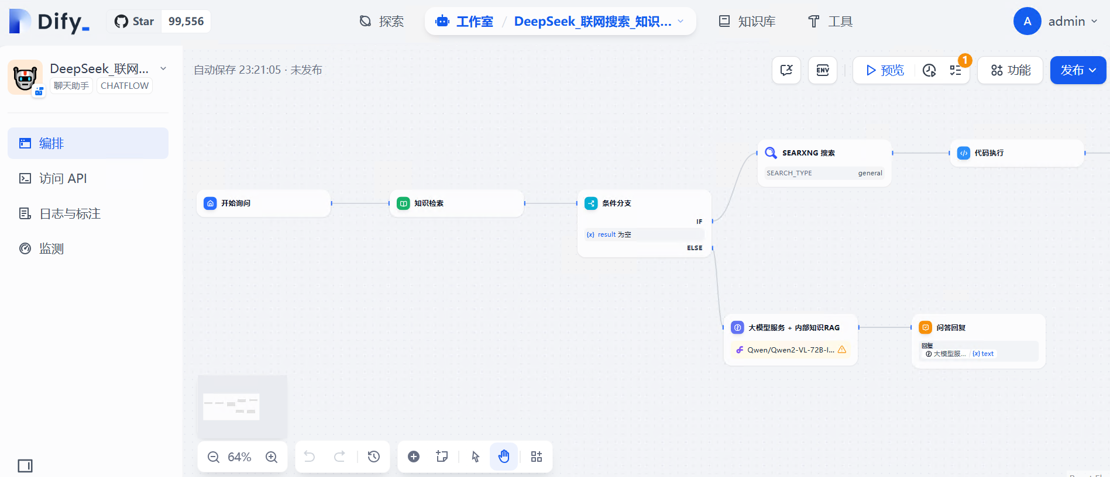Click the ELSE branch label
Viewport: 1110px width, 477px height.
[x=695, y=248]
